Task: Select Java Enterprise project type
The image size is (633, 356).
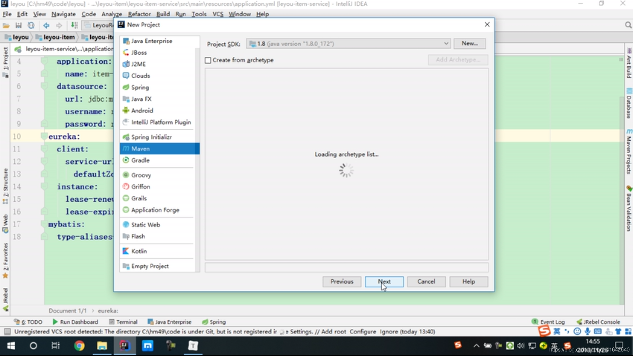Action: pos(159,41)
